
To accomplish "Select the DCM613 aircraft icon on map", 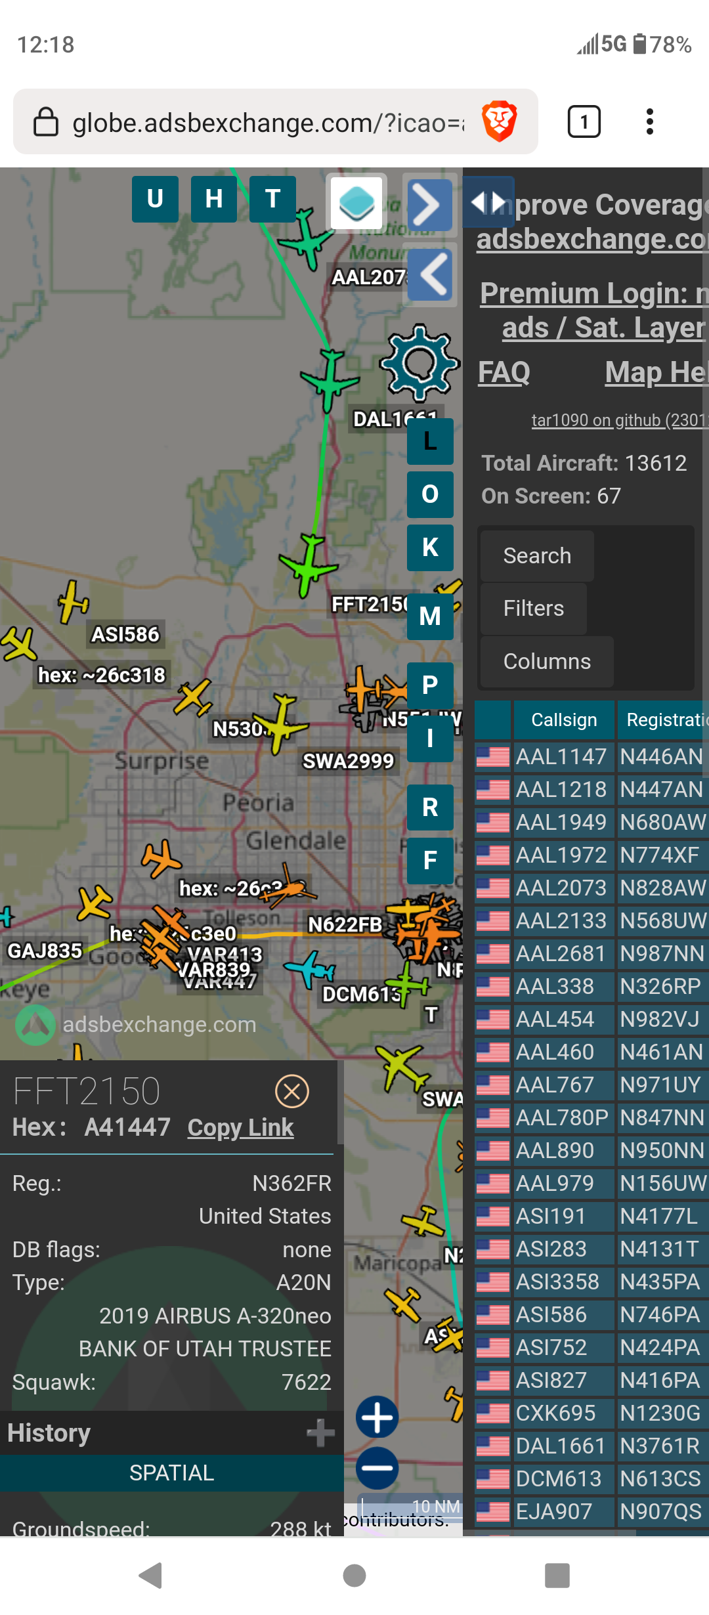I will pyautogui.click(x=310, y=969).
